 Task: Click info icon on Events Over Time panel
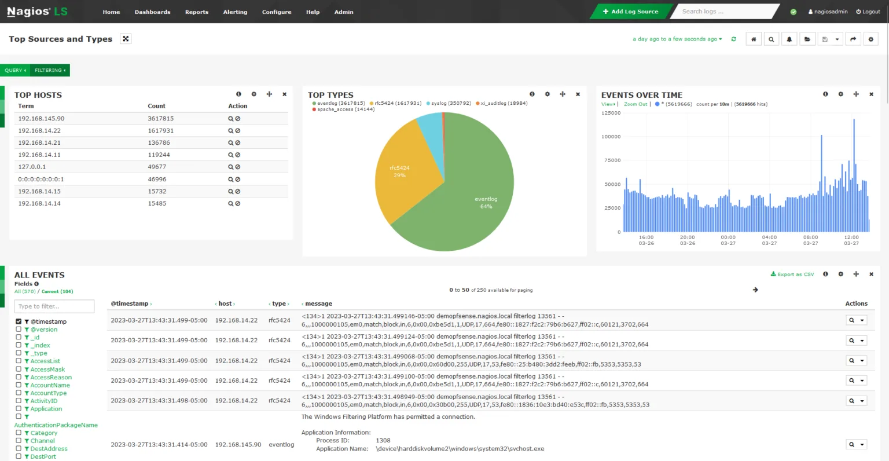tap(825, 94)
